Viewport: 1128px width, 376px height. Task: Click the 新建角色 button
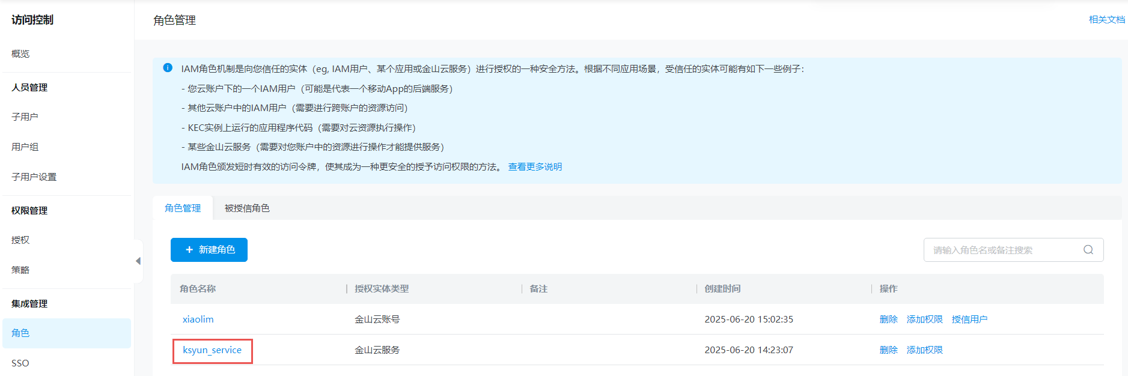tap(209, 250)
